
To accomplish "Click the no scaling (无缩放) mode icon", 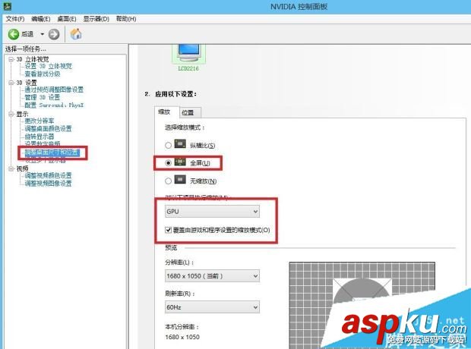I will click(x=180, y=180).
